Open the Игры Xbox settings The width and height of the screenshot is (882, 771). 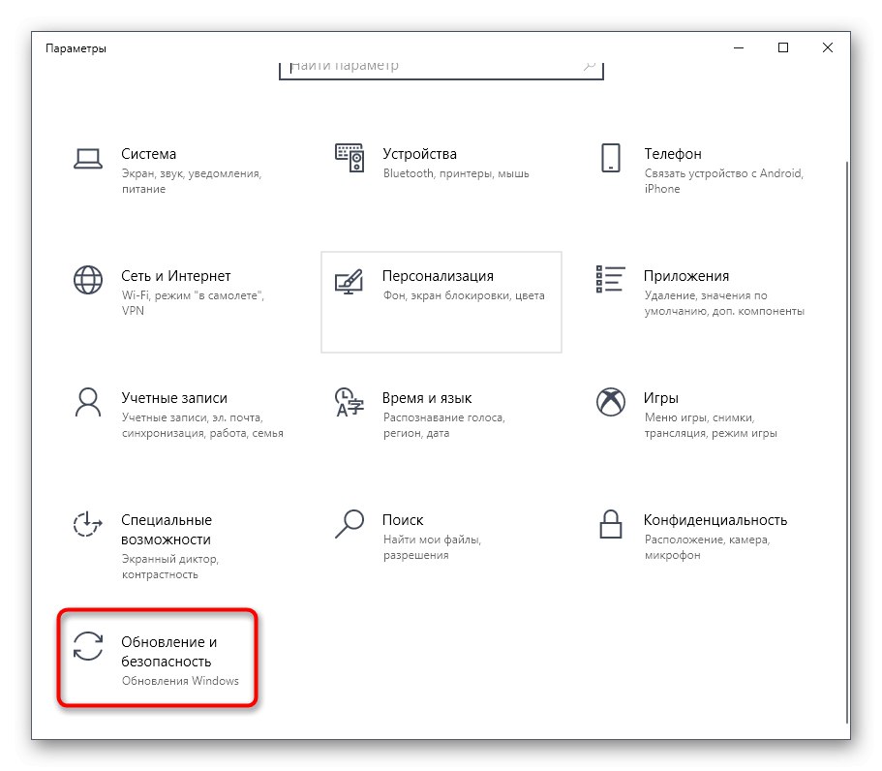pyautogui.click(x=610, y=398)
